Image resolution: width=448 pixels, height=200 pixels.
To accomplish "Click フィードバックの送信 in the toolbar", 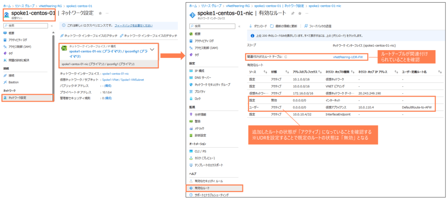I will click(318, 26).
